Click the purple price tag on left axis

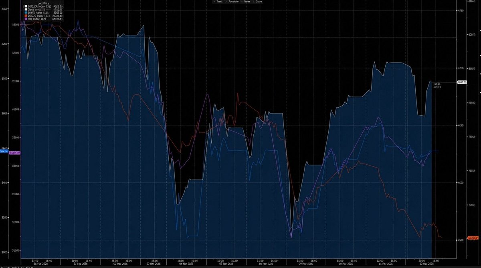14,153
